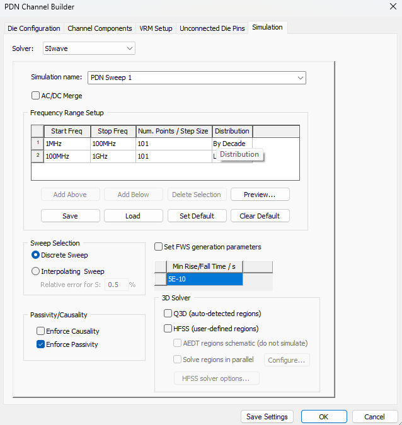Click the Min Rise/Fall Time value cell
Viewport: 402px width, 425px height.
click(x=204, y=279)
